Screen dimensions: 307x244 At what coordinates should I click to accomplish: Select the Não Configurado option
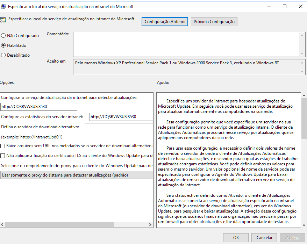[3, 35]
